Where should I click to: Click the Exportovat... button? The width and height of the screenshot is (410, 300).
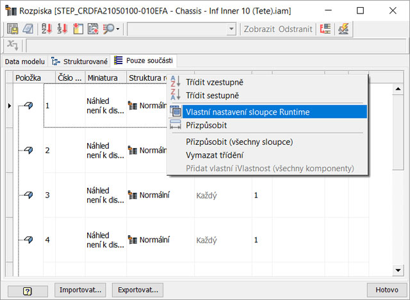point(138,290)
